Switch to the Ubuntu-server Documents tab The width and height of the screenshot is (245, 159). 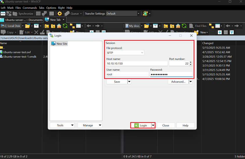tap(22, 20)
